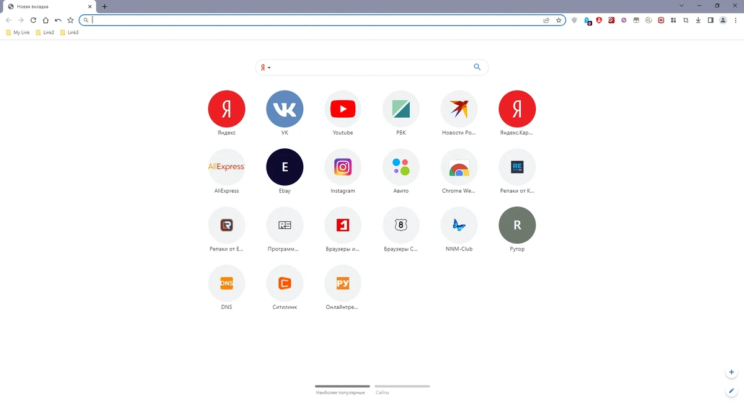Open the Яндекс speed dial tile
Viewport: 744px width, 403px height.
(226, 109)
